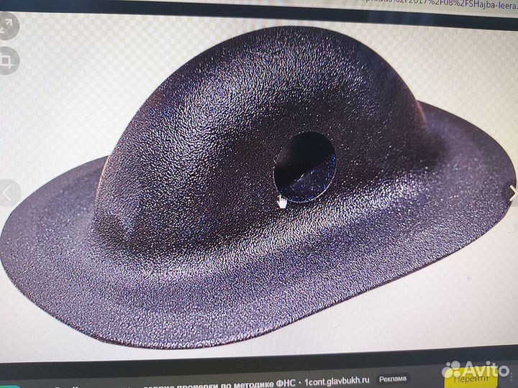Click the Реклама ad label

391,379
